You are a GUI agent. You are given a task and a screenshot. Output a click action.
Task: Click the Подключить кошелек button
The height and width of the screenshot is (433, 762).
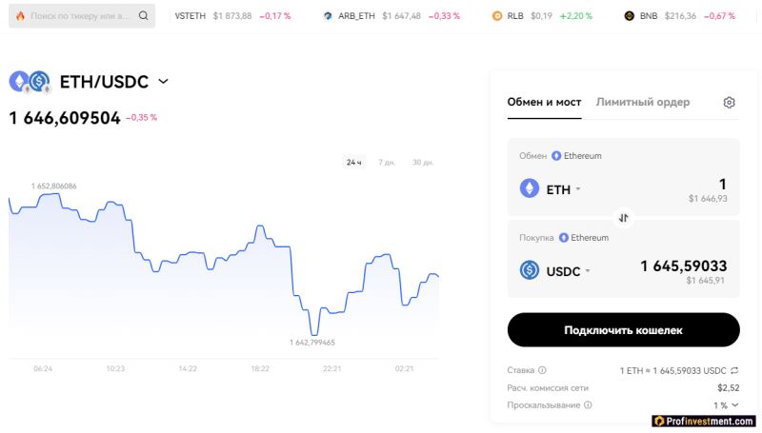click(x=624, y=330)
